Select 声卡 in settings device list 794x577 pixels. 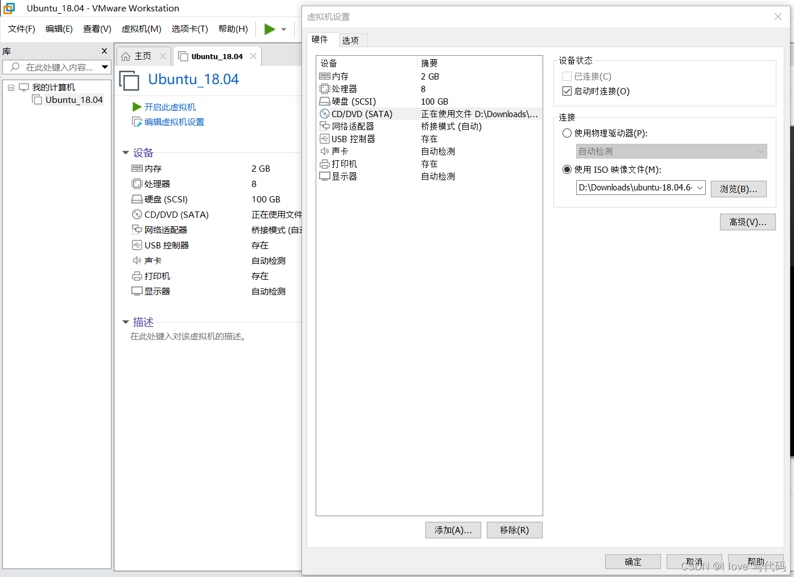point(429,151)
